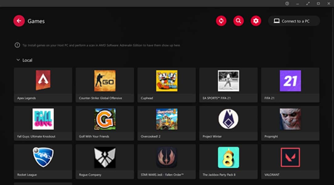Click the info icon beside the tip text
Viewport: 334px width, 185px height.
(17, 45)
